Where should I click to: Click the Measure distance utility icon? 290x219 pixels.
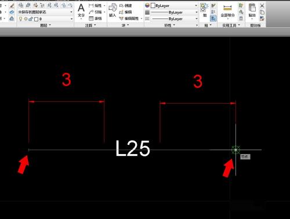pyautogui.click(x=227, y=8)
